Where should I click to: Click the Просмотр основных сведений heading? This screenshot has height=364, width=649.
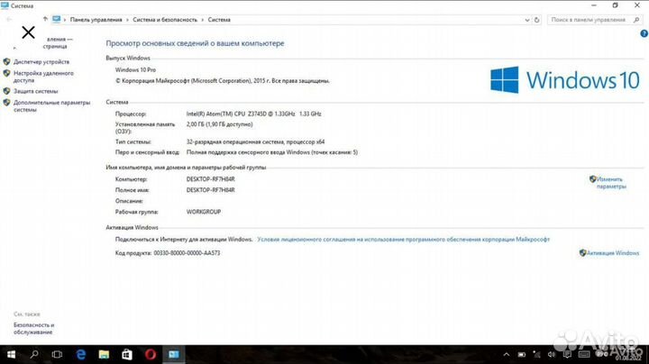pyautogui.click(x=195, y=43)
